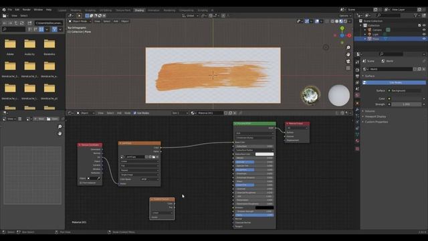The height and width of the screenshot is (241, 428).
Task: Click Emission black color swatch on Principled BSDF
Action: (264, 208)
